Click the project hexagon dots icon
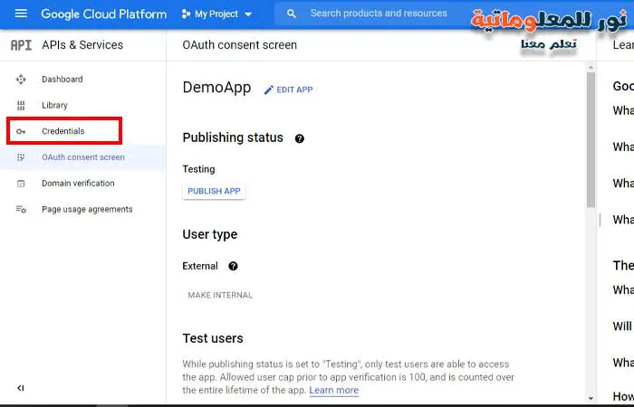This screenshot has width=634, height=407. click(x=186, y=14)
